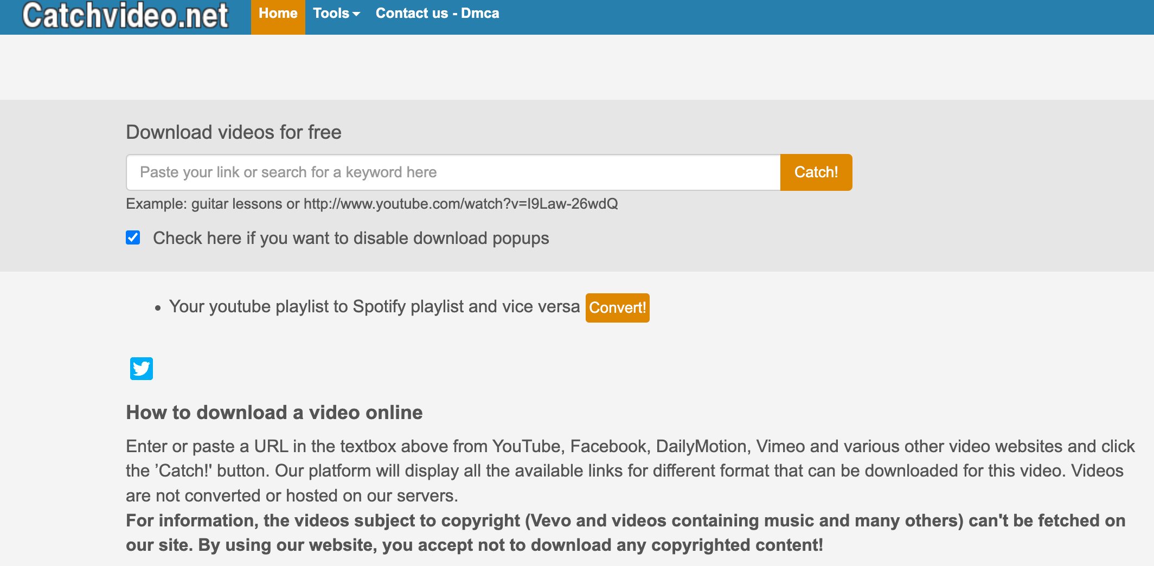The height and width of the screenshot is (566, 1154).
Task: Open Contact us - Dmca page
Action: coord(437,14)
